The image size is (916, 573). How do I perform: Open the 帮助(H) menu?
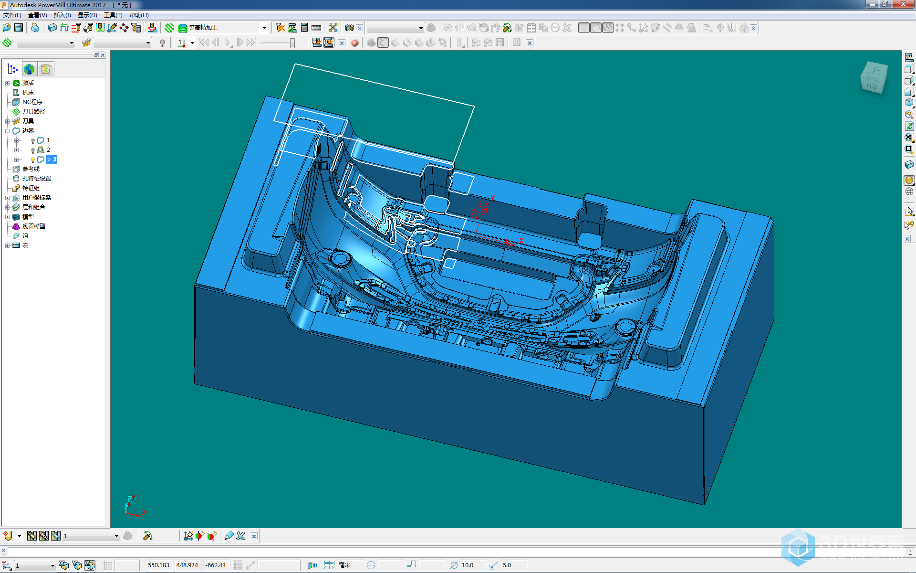pyautogui.click(x=139, y=15)
